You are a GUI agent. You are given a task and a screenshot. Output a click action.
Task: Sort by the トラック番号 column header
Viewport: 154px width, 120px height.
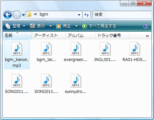pyautogui.click(x=112, y=36)
